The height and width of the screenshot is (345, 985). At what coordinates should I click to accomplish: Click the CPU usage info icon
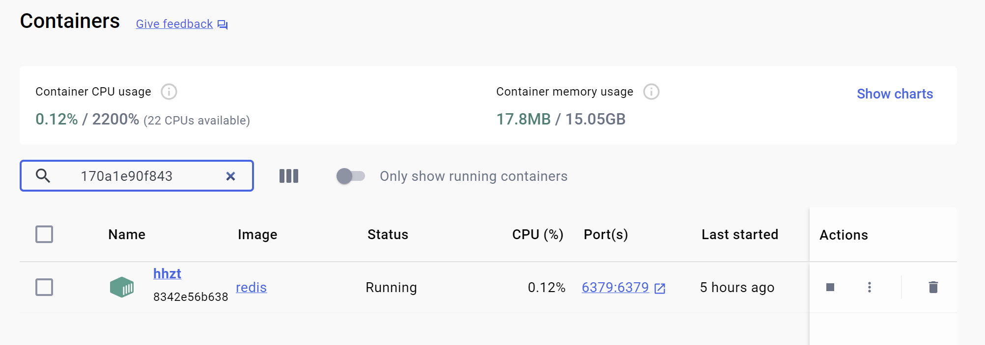(x=169, y=92)
